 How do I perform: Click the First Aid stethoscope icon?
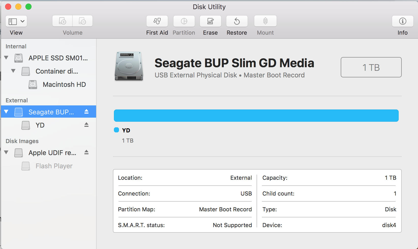(x=157, y=21)
